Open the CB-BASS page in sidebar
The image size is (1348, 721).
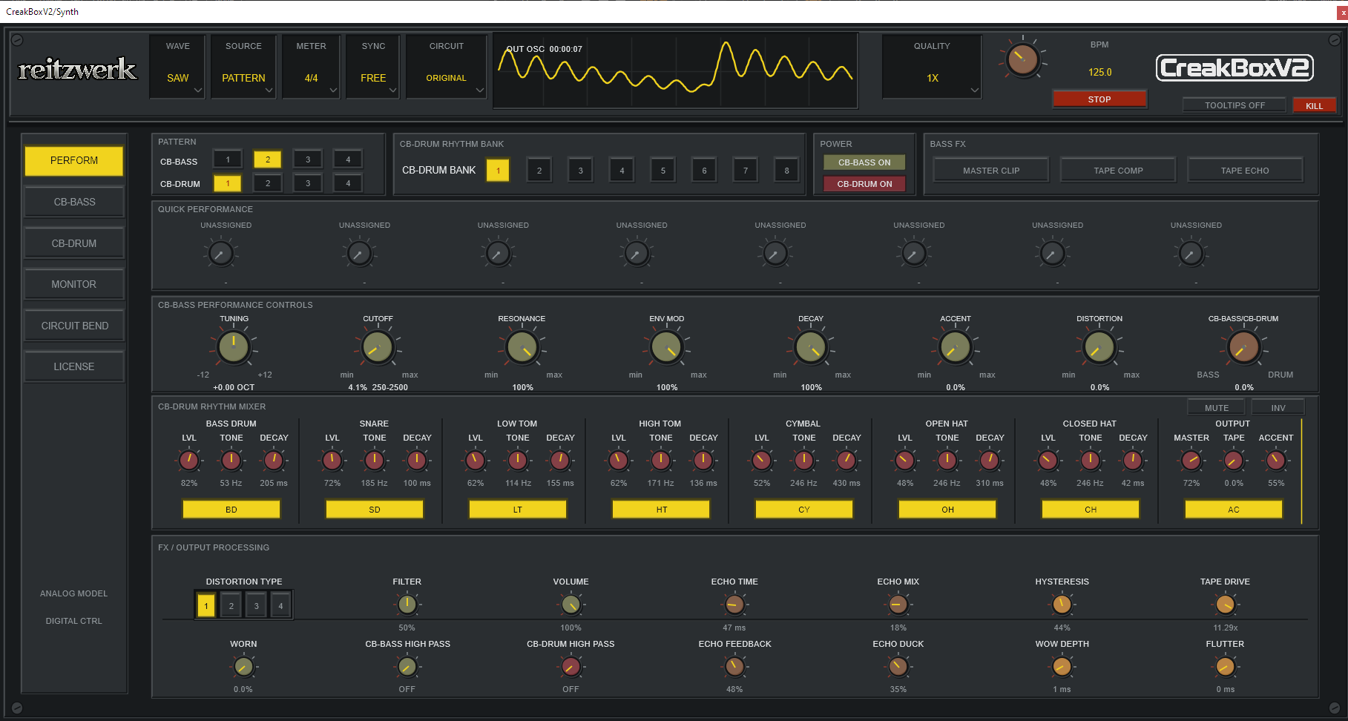click(73, 202)
